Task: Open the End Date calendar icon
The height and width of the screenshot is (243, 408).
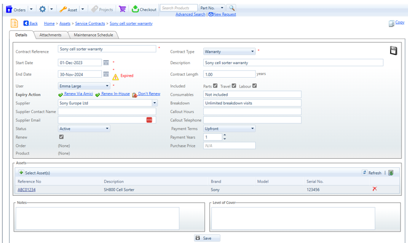Action: (106, 74)
